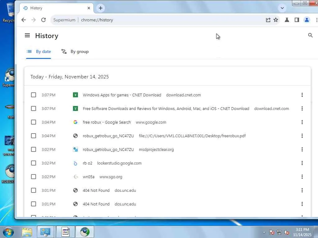This screenshot has height=238, width=318.
Task: Open the rb o2 history link
Action: (87, 163)
